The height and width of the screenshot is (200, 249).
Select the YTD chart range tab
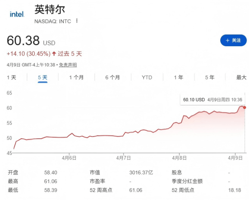[147, 77]
